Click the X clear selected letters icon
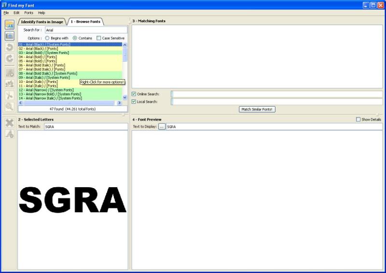Viewport: 386px width, 273px height. tap(10, 123)
